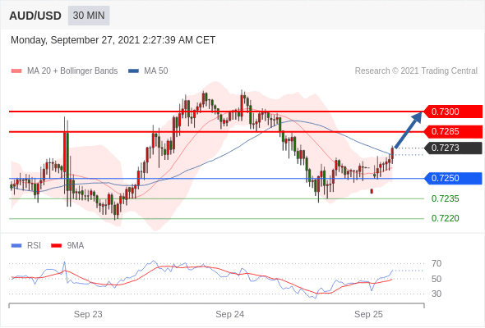
Task: Click the '9MA' legend label
Action: (76, 246)
